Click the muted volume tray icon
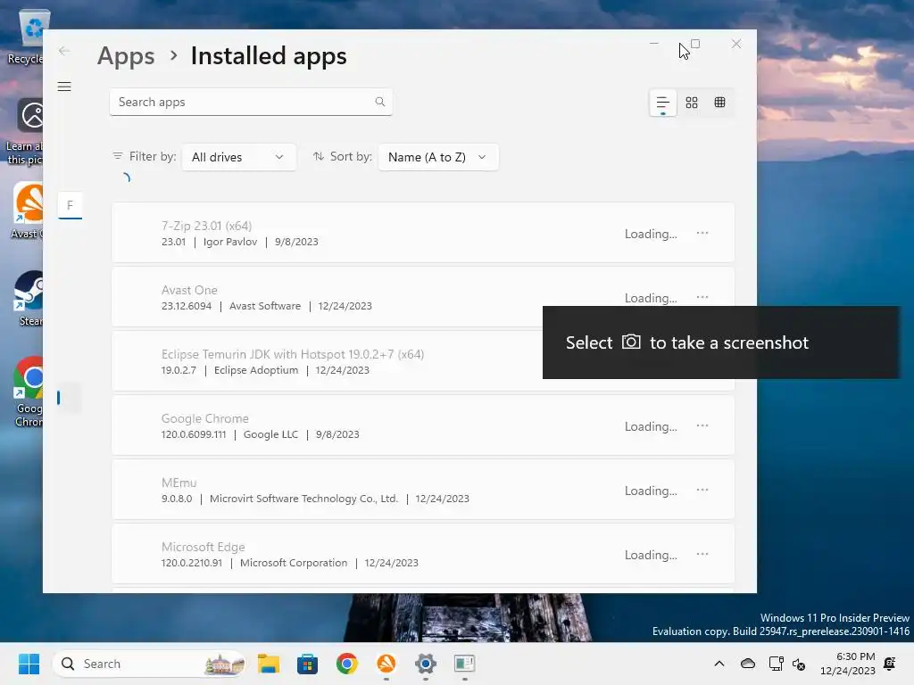914x685 pixels. pos(799,664)
